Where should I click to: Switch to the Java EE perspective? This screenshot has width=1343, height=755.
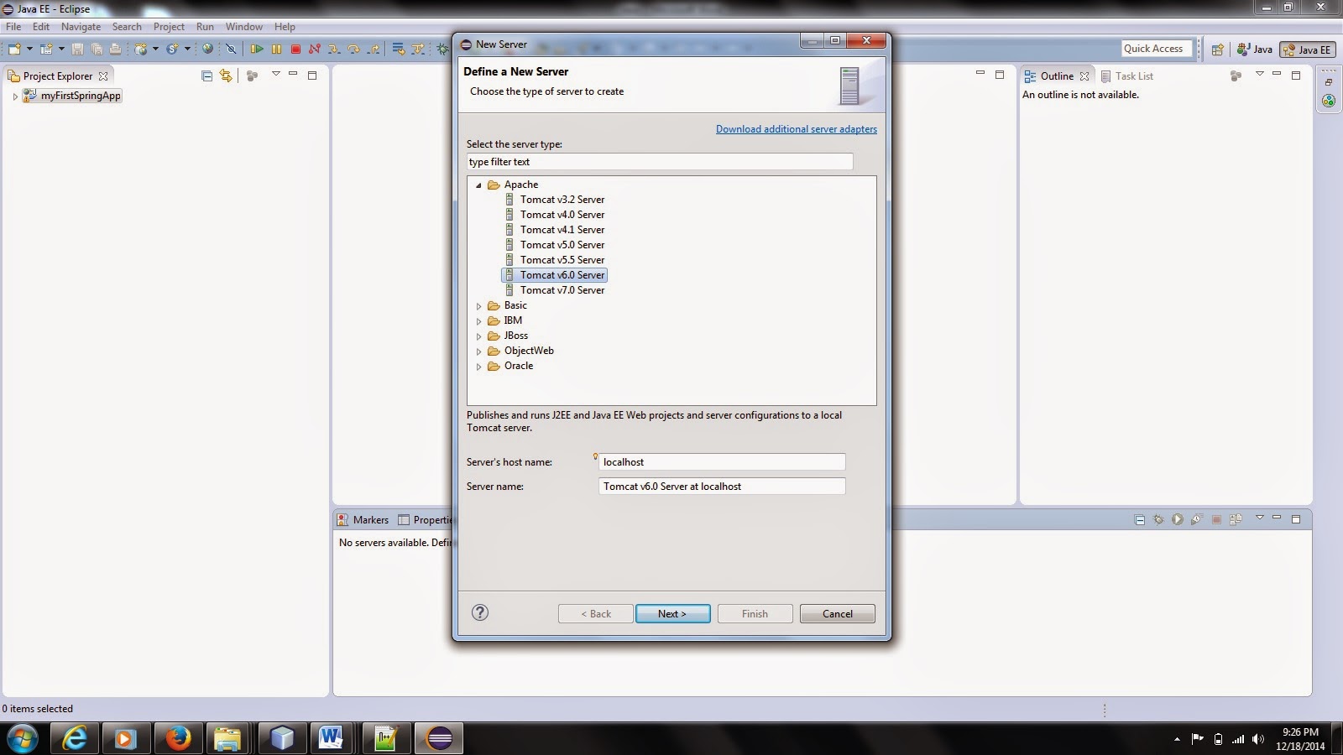point(1307,49)
